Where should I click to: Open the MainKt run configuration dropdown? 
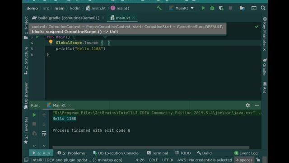tap(182, 8)
